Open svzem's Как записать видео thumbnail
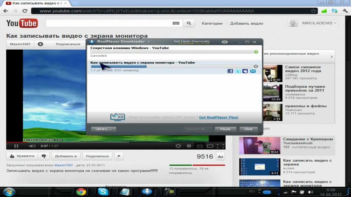Viewport: 351px width, 197px height. (x=259, y=167)
